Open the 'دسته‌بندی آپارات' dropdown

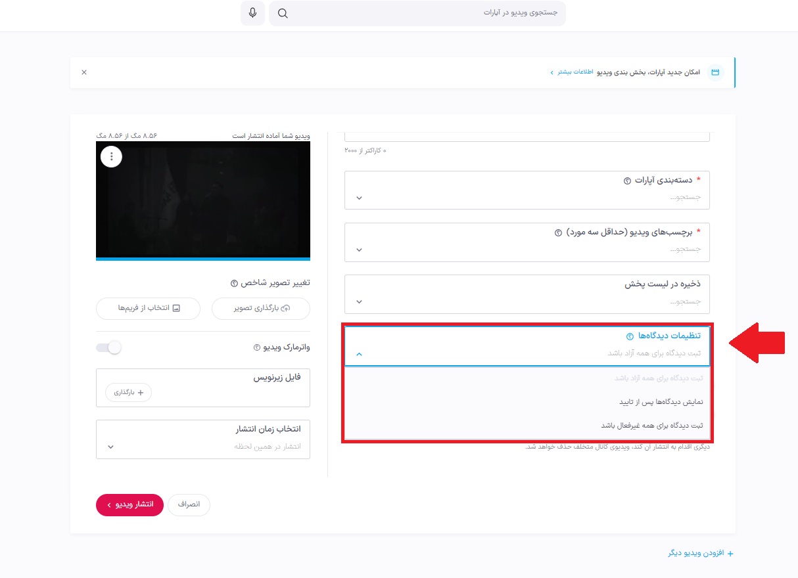[527, 190]
